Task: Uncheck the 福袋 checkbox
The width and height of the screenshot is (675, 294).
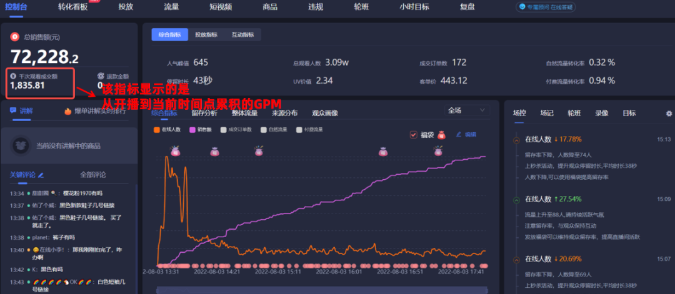Action: (414, 135)
